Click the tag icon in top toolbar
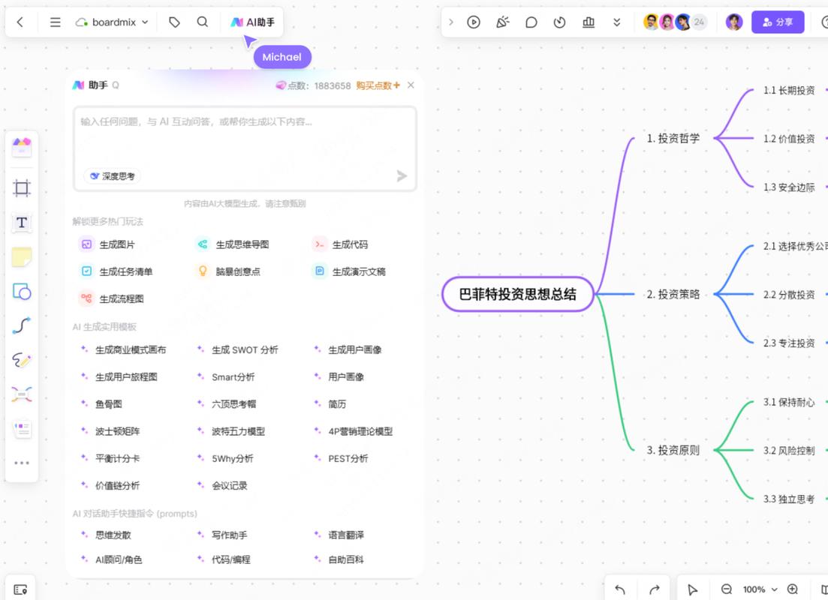 click(x=174, y=22)
